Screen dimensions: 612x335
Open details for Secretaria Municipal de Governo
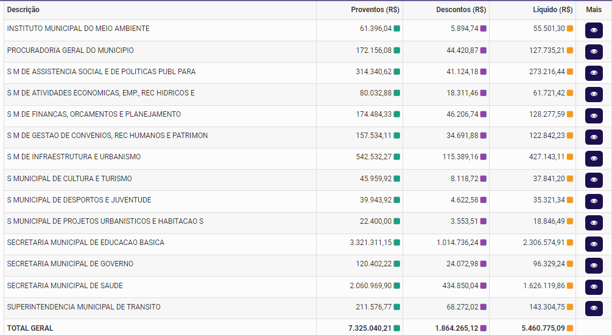pos(593,266)
